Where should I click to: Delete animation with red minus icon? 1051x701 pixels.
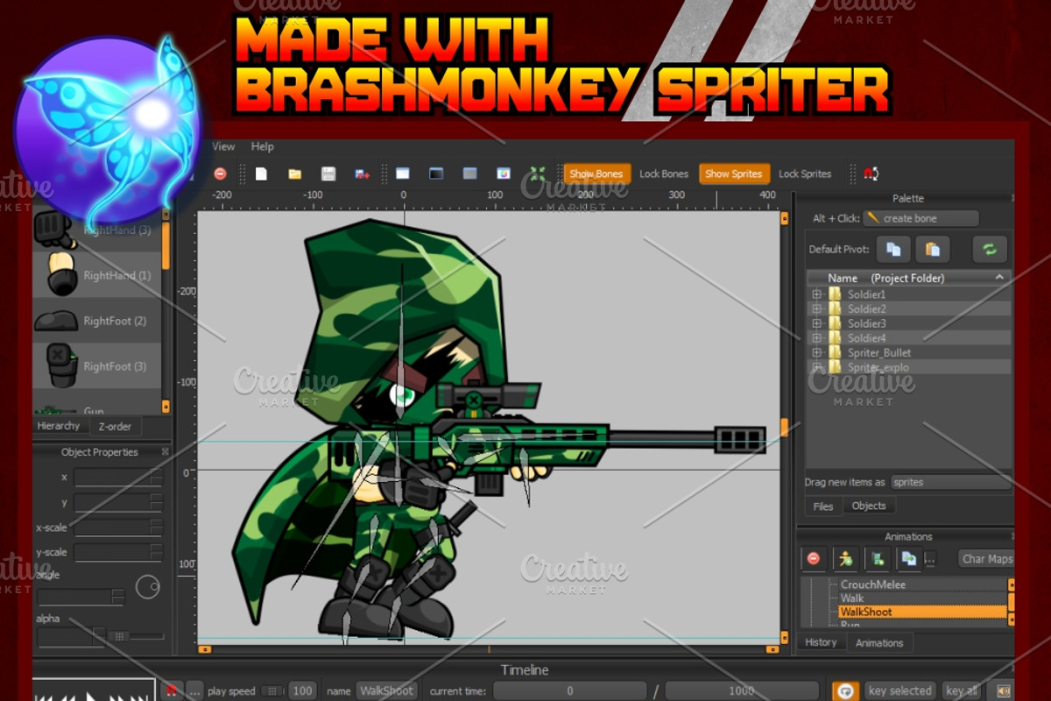[814, 558]
